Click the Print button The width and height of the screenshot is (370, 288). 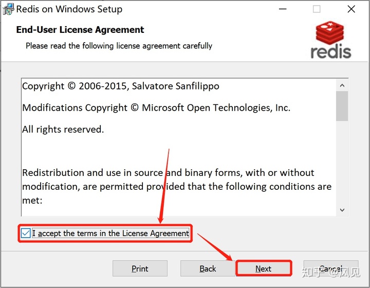(x=140, y=268)
